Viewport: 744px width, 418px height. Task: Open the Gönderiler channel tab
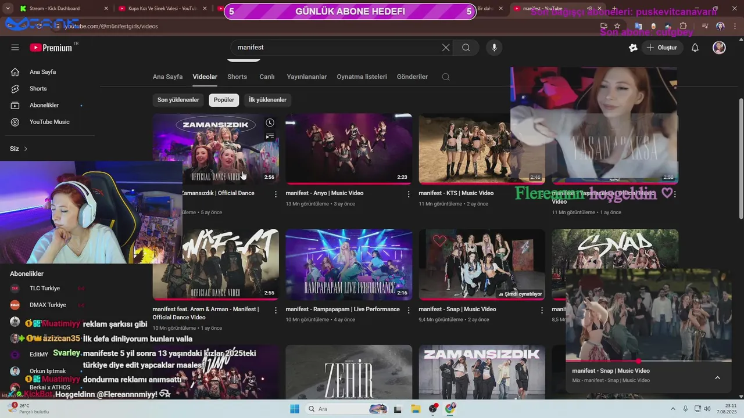click(x=412, y=77)
